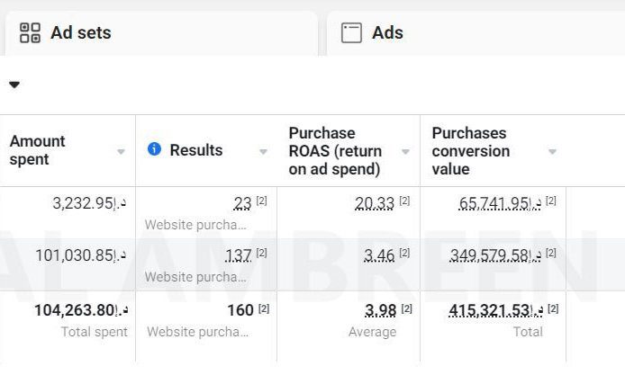Click the 3.98 average ROAS total
The height and width of the screenshot is (375, 625).
click(379, 310)
